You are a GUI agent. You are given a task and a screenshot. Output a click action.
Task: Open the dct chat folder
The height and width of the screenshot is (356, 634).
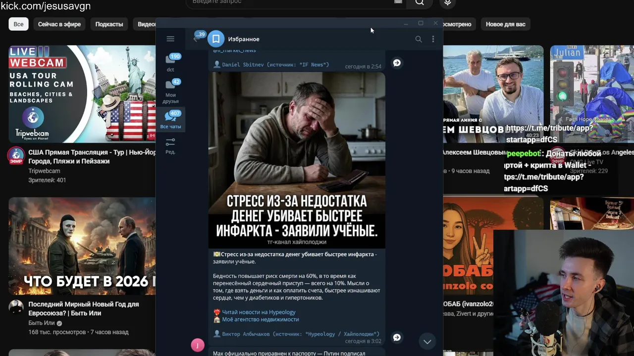(170, 63)
